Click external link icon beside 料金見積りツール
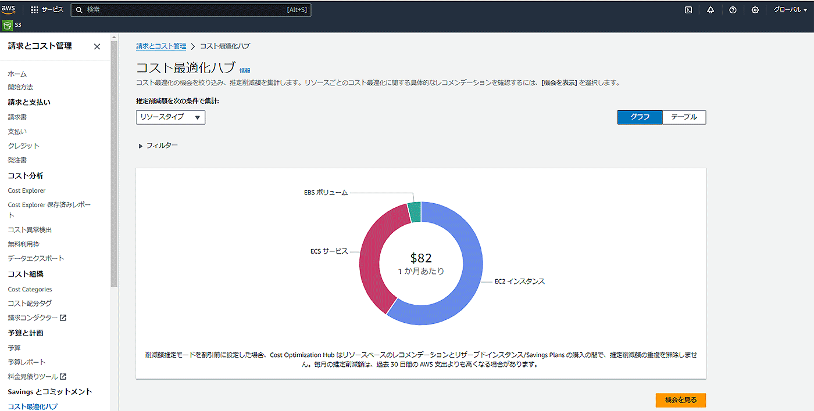 click(63, 377)
